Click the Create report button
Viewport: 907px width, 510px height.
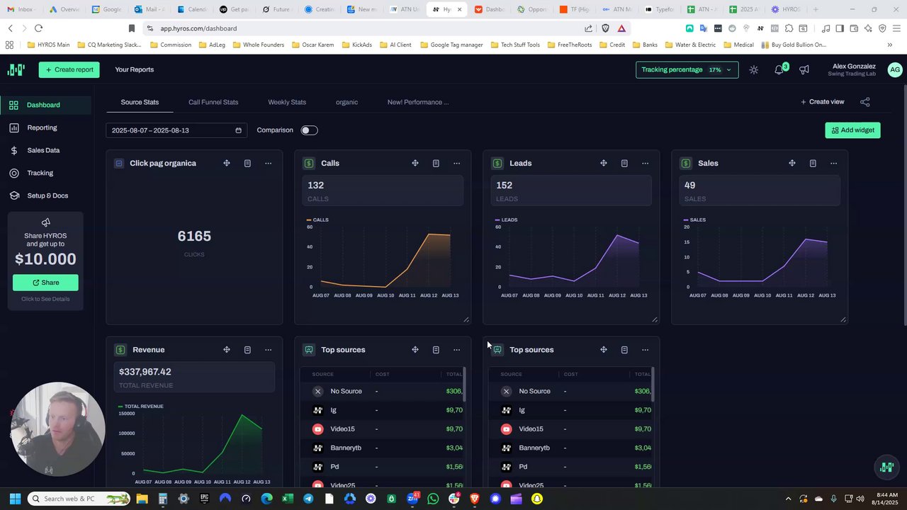(69, 69)
